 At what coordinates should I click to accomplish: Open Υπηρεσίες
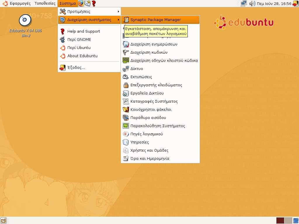coord(160,142)
